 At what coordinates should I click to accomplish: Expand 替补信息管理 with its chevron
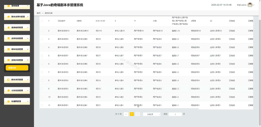(x=28, y=49)
